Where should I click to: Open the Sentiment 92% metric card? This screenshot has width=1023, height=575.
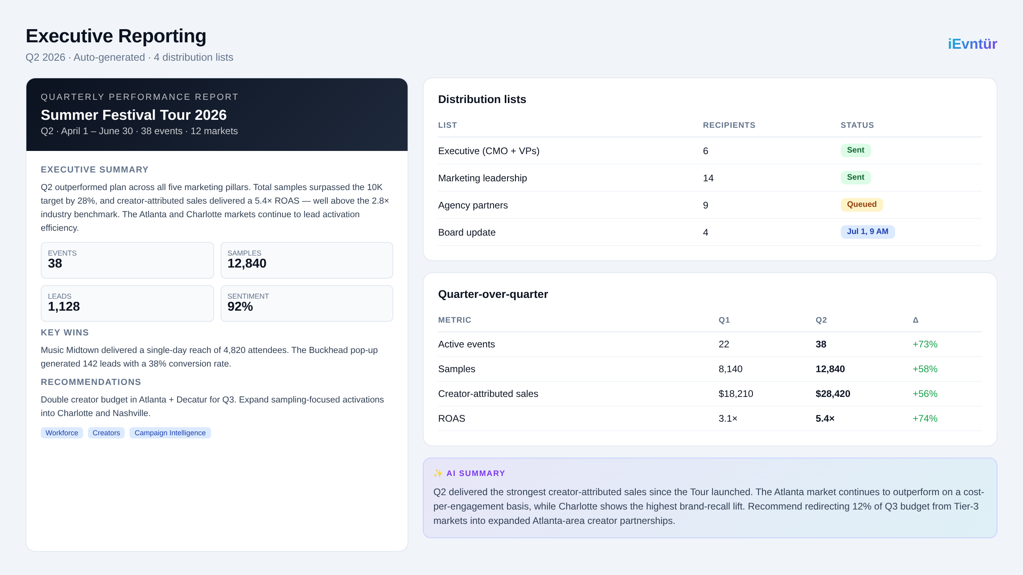coord(307,303)
